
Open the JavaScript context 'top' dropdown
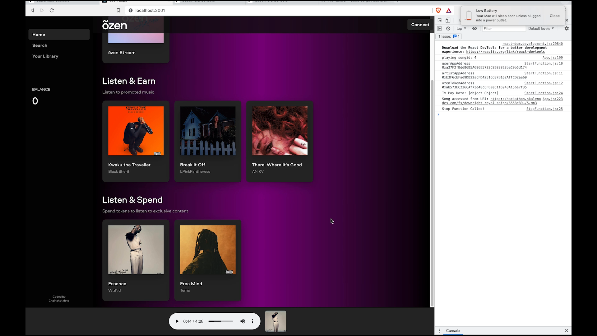pyautogui.click(x=461, y=28)
